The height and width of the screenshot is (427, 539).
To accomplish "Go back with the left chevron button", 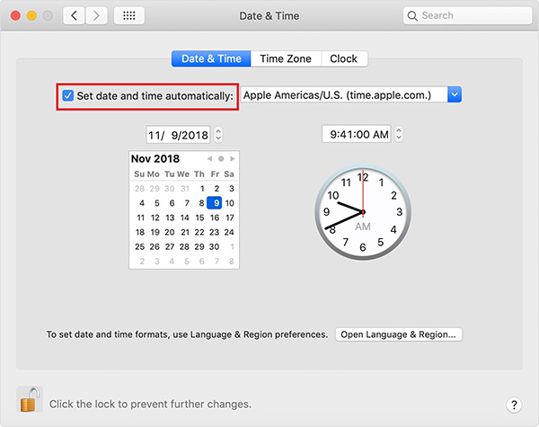I will pyautogui.click(x=74, y=15).
